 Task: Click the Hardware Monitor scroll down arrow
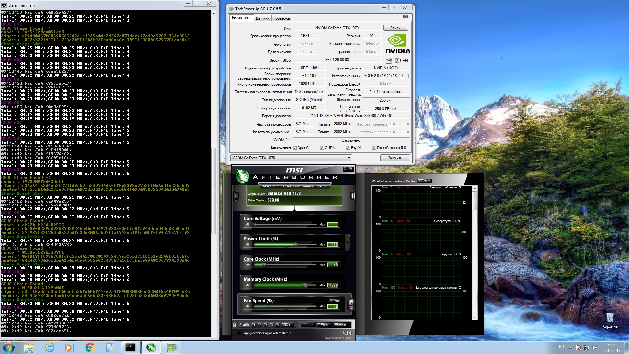tap(475, 318)
